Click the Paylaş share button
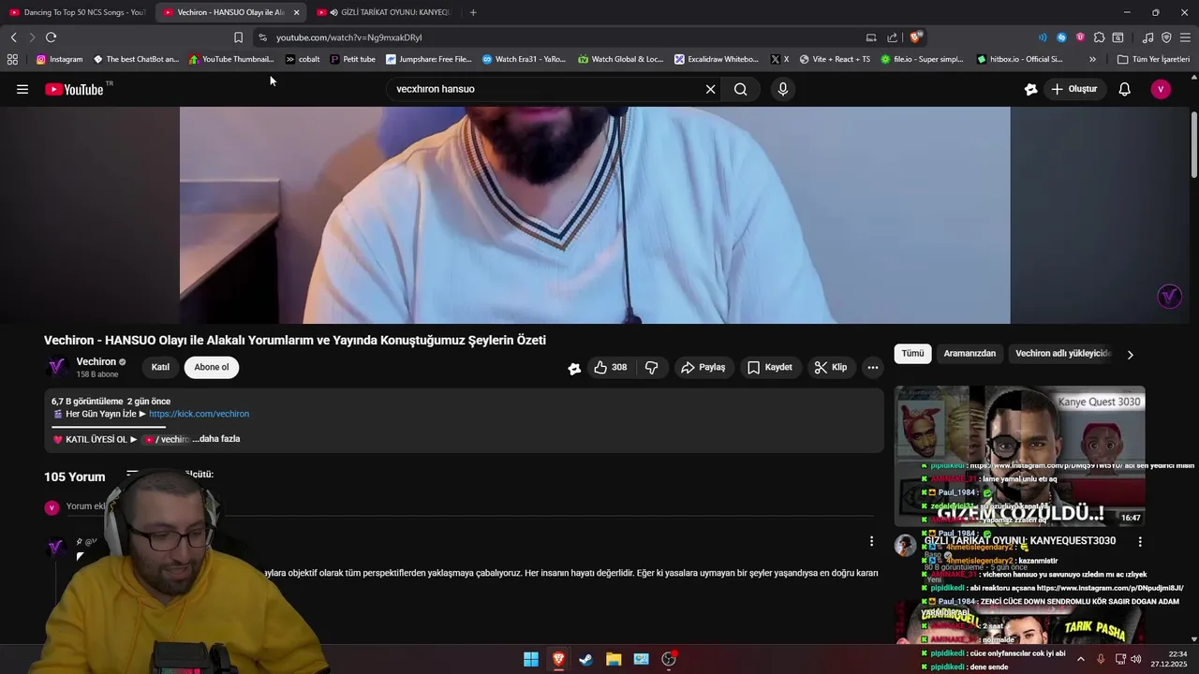 (x=703, y=367)
